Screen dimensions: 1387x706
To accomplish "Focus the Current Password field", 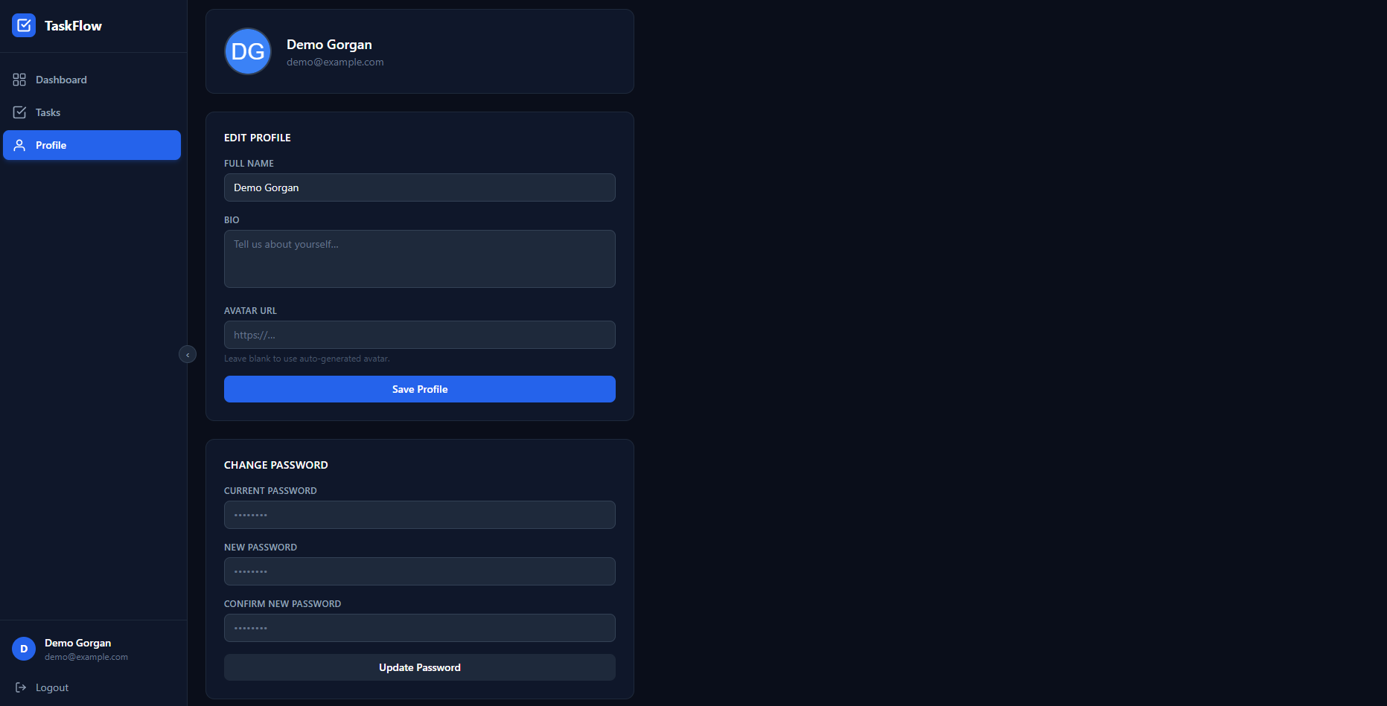I will point(420,515).
